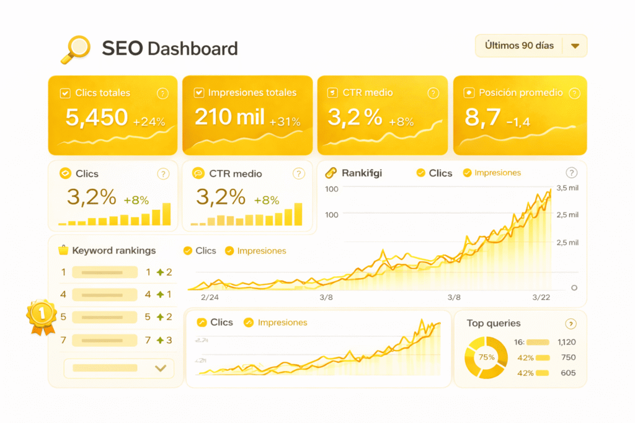Image resolution: width=635 pixels, height=423 pixels.
Task: Select the Clics small chart card
Action: (113, 196)
